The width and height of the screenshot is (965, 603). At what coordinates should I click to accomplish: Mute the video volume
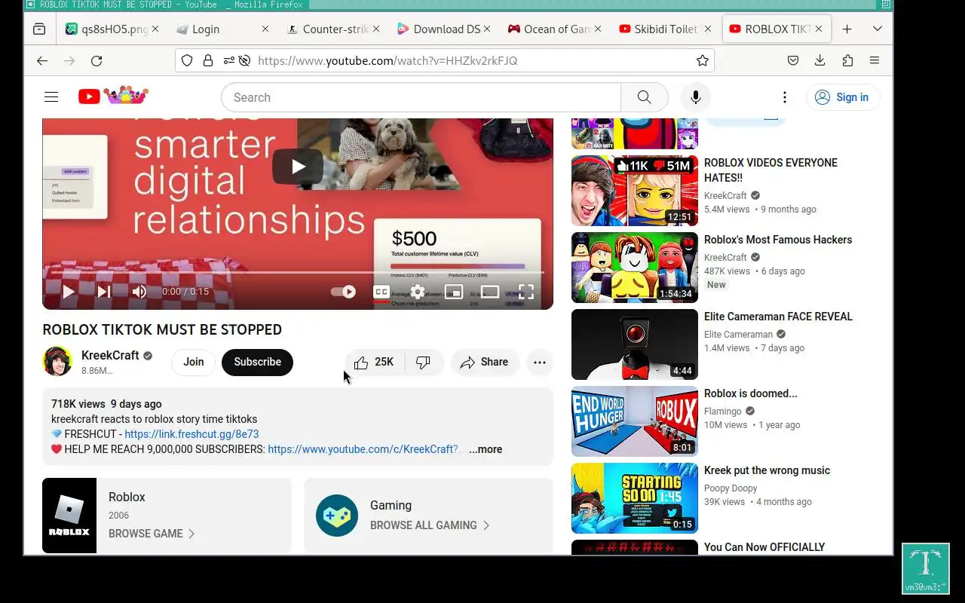click(x=139, y=292)
